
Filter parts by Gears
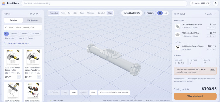pyautogui.click(x=31, y=38)
